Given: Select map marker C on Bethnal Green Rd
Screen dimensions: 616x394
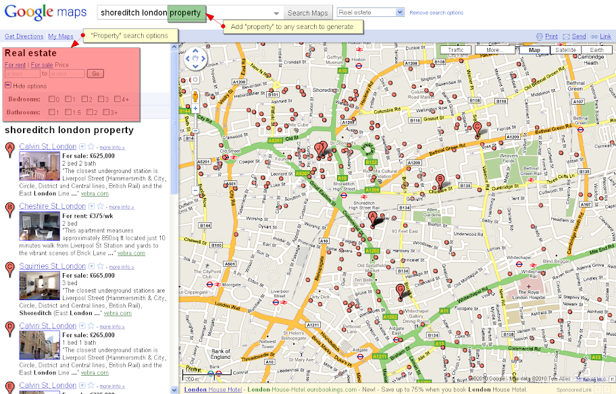Looking at the screenshot, I should pyautogui.click(x=477, y=129).
